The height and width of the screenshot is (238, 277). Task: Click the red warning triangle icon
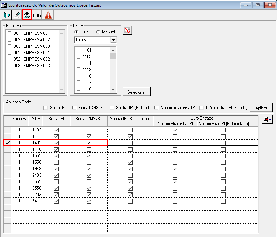coord(48,15)
